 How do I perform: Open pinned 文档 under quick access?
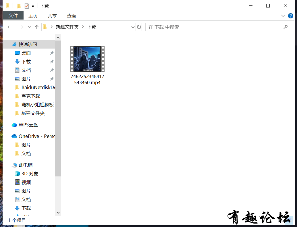(26, 70)
